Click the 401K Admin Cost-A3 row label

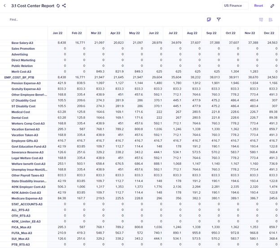(x=26, y=192)
